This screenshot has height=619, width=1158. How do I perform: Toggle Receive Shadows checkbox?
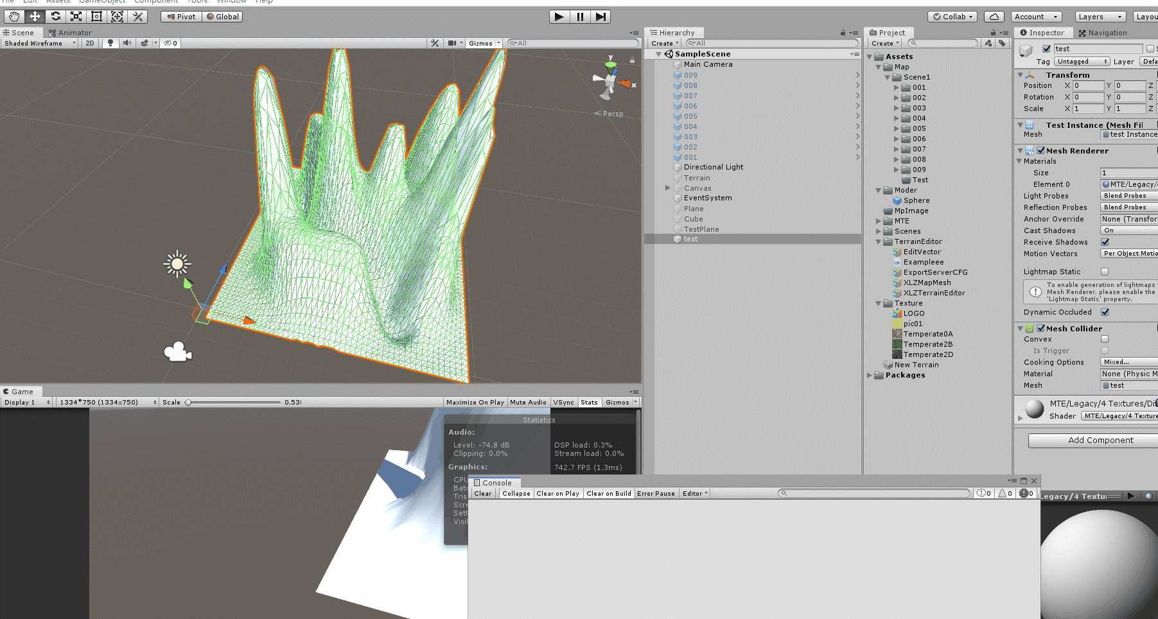point(1105,242)
